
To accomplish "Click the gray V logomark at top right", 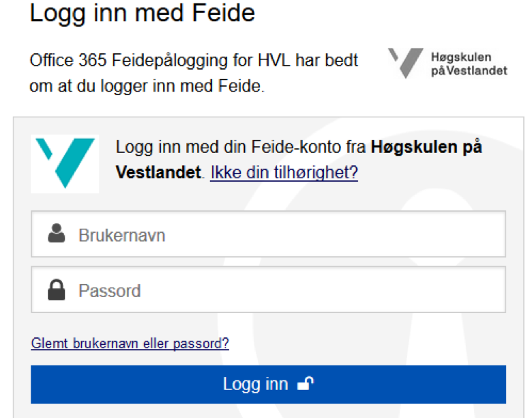I will tap(406, 63).
